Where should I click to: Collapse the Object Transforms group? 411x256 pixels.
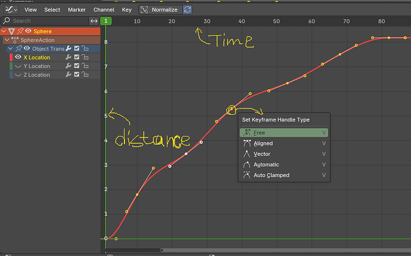point(10,48)
